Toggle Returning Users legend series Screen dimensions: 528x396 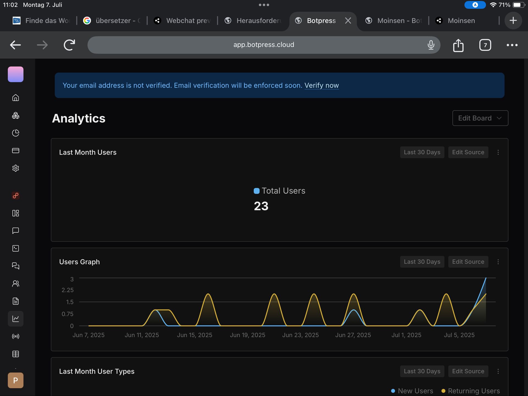pyautogui.click(x=471, y=391)
